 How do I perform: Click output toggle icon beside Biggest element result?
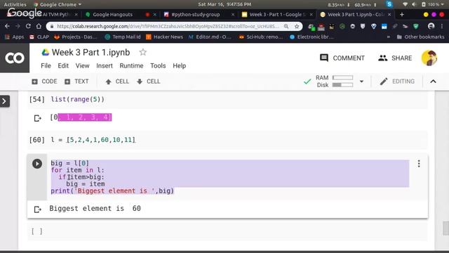tap(37, 209)
